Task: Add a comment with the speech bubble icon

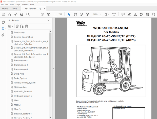Action: tap(123, 14)
